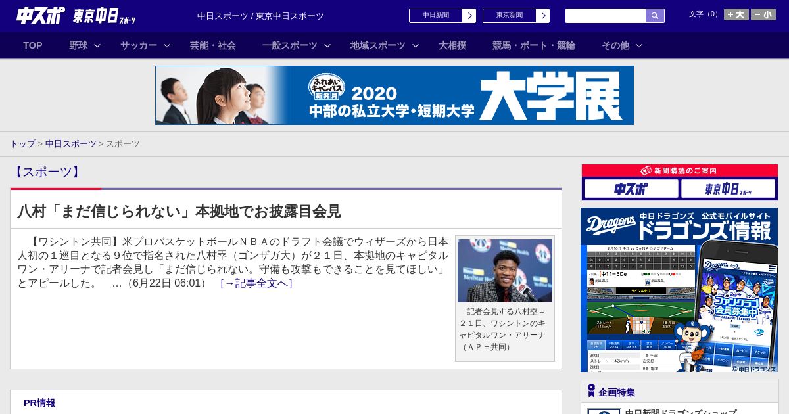The height and width of the screenshot is (414, 789).
Task: Click the PR情報 heading
Action: tap(39, 403)
